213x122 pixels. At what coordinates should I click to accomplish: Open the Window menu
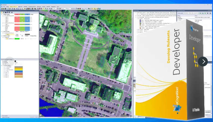(x=53, y=7)
